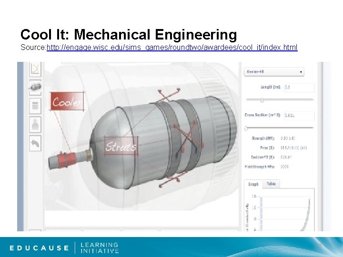Click the graph curve plot area
This screenshot has height=257, width=343.
click(286, 214)
